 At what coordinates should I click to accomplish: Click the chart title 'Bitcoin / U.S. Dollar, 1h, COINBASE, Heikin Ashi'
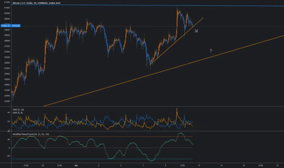pyautogui.click(x=36, y=3)
